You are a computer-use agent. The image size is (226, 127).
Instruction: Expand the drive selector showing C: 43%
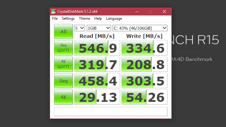point(140,28)
